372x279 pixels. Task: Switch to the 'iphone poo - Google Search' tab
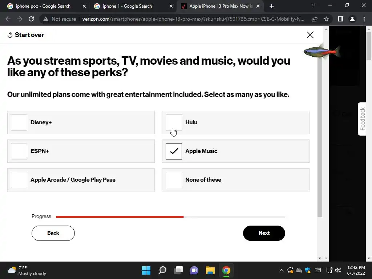(x=43, y=6)
